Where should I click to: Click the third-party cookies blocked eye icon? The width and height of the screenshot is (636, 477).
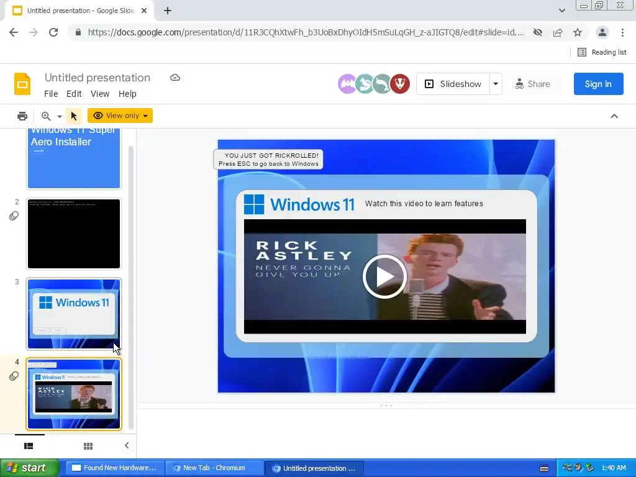(538, 32)
